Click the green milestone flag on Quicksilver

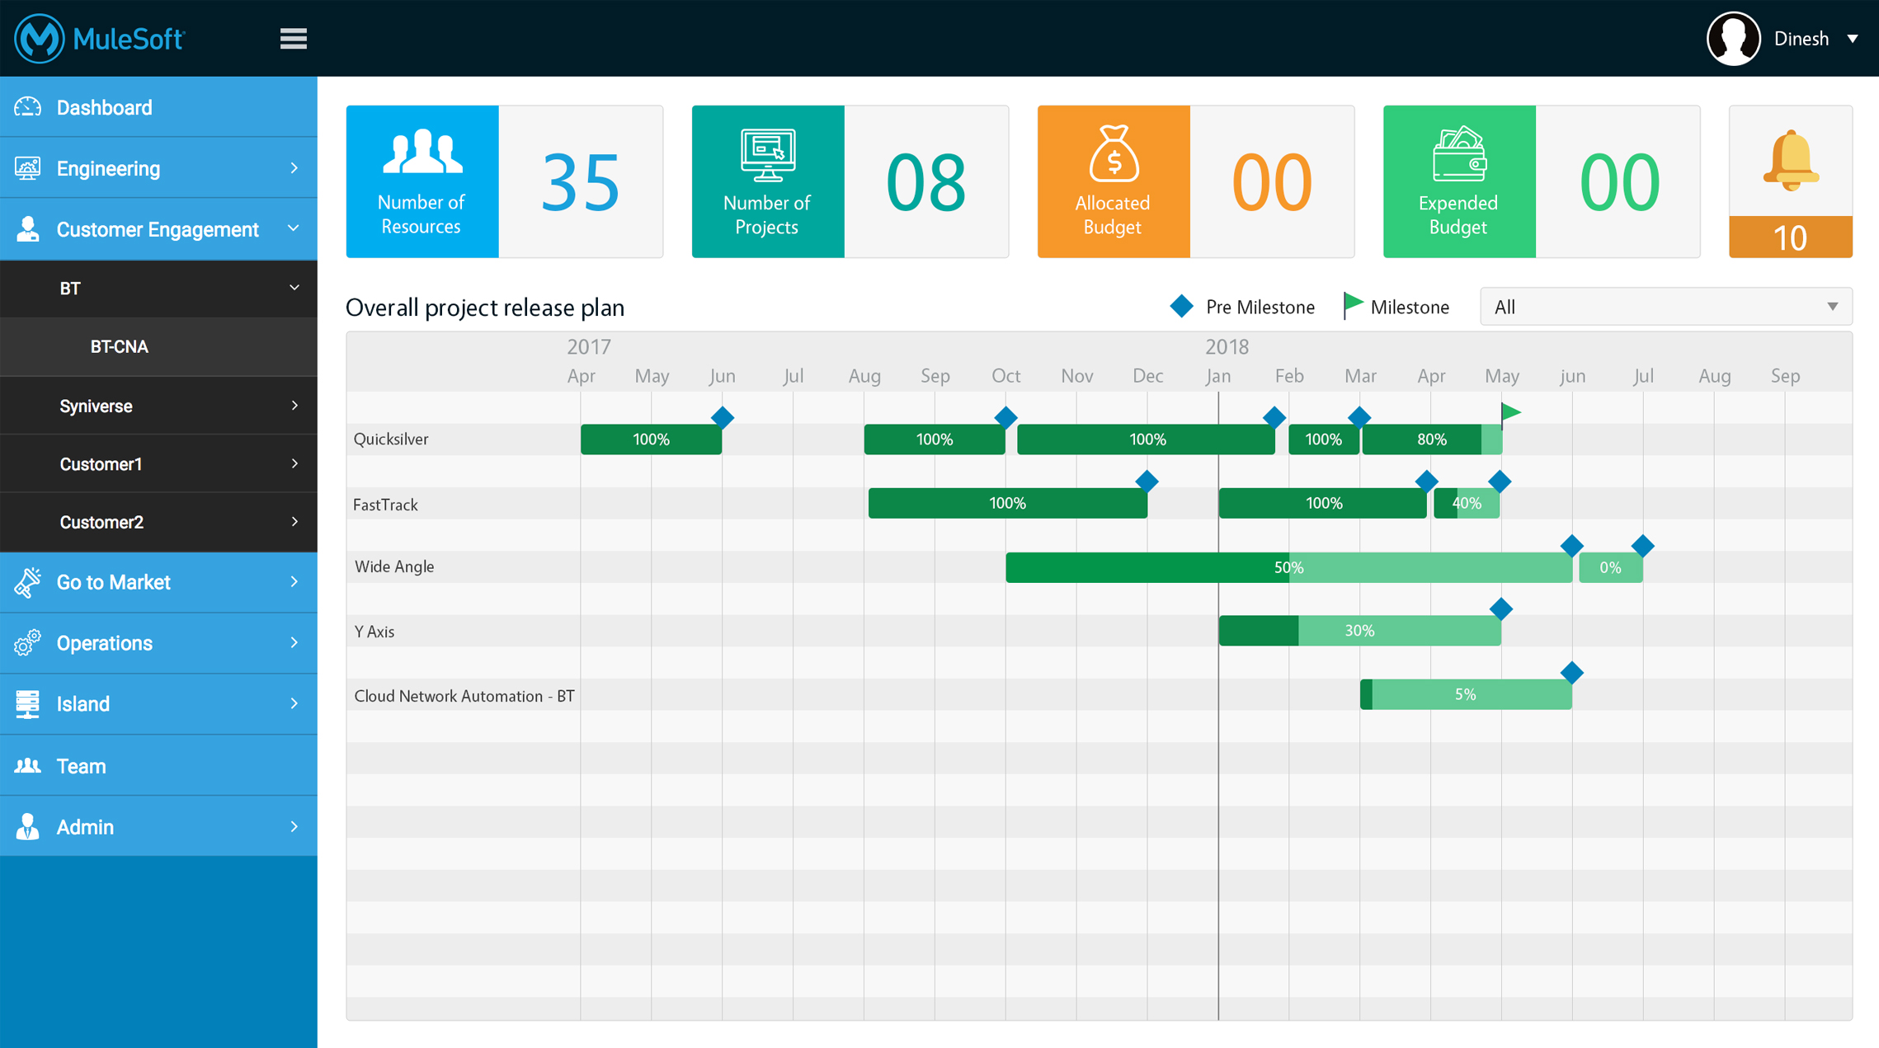pyautogui.click(x=1510, y=412)
